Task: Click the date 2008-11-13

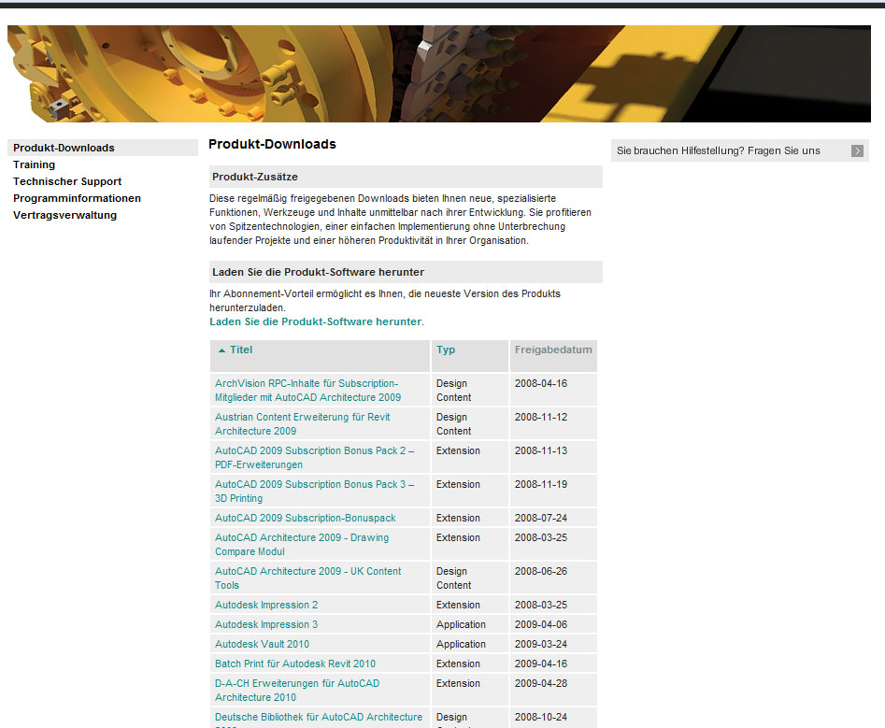Action: [541, 450]
